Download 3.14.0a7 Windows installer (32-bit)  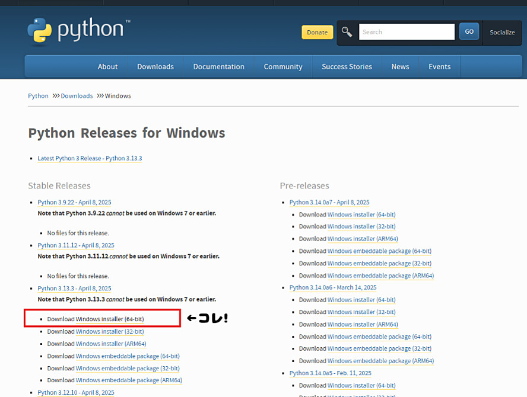click(361, 226)
